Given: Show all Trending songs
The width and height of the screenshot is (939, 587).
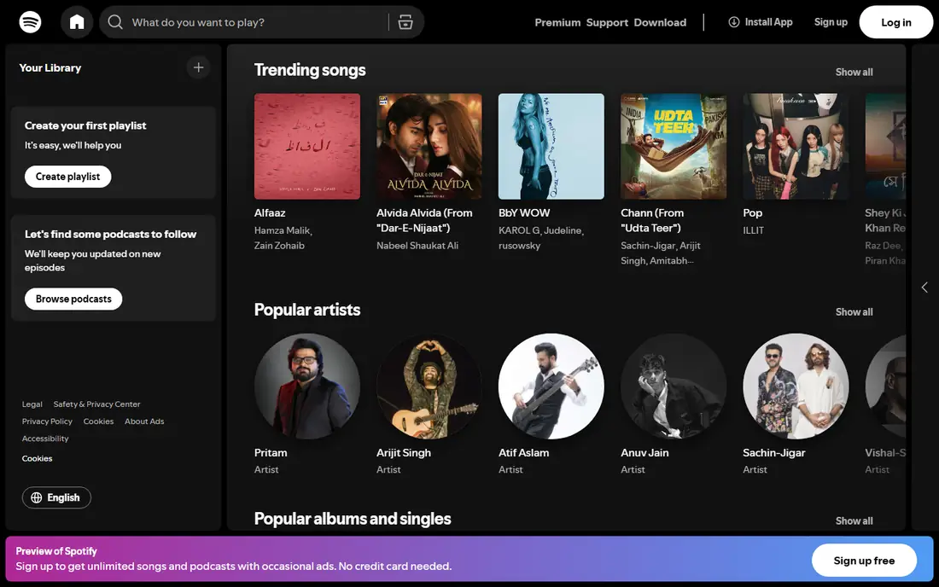Looking at the screenshot, I should (854, 72).
